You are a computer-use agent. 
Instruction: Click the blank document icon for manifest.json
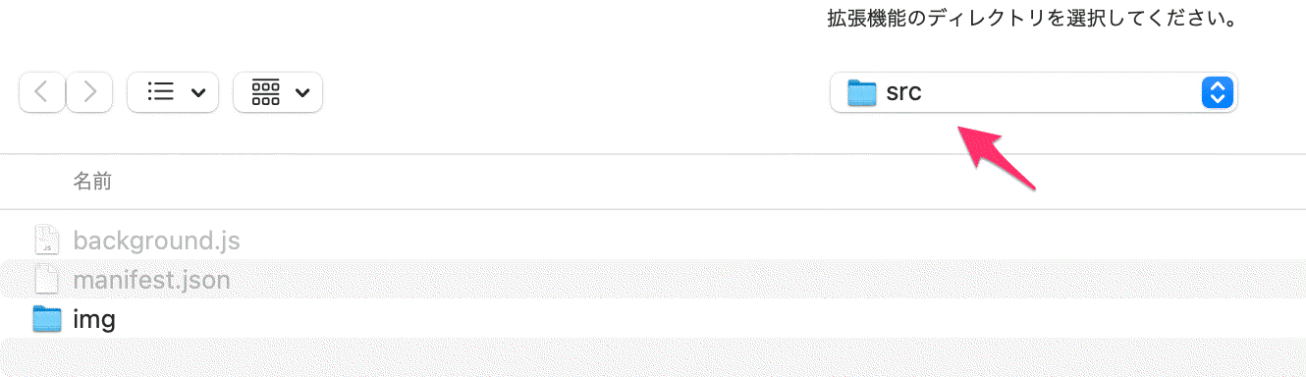pyautogui.click(x=47, y=281)
